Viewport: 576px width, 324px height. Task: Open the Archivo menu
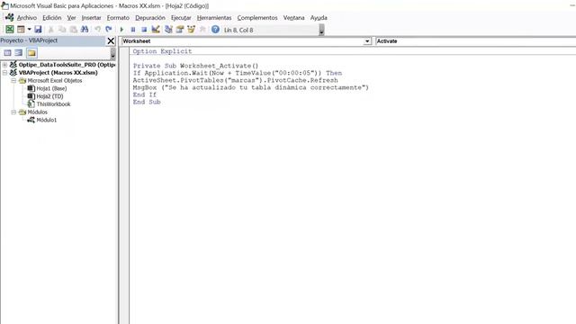click(27, 18)
